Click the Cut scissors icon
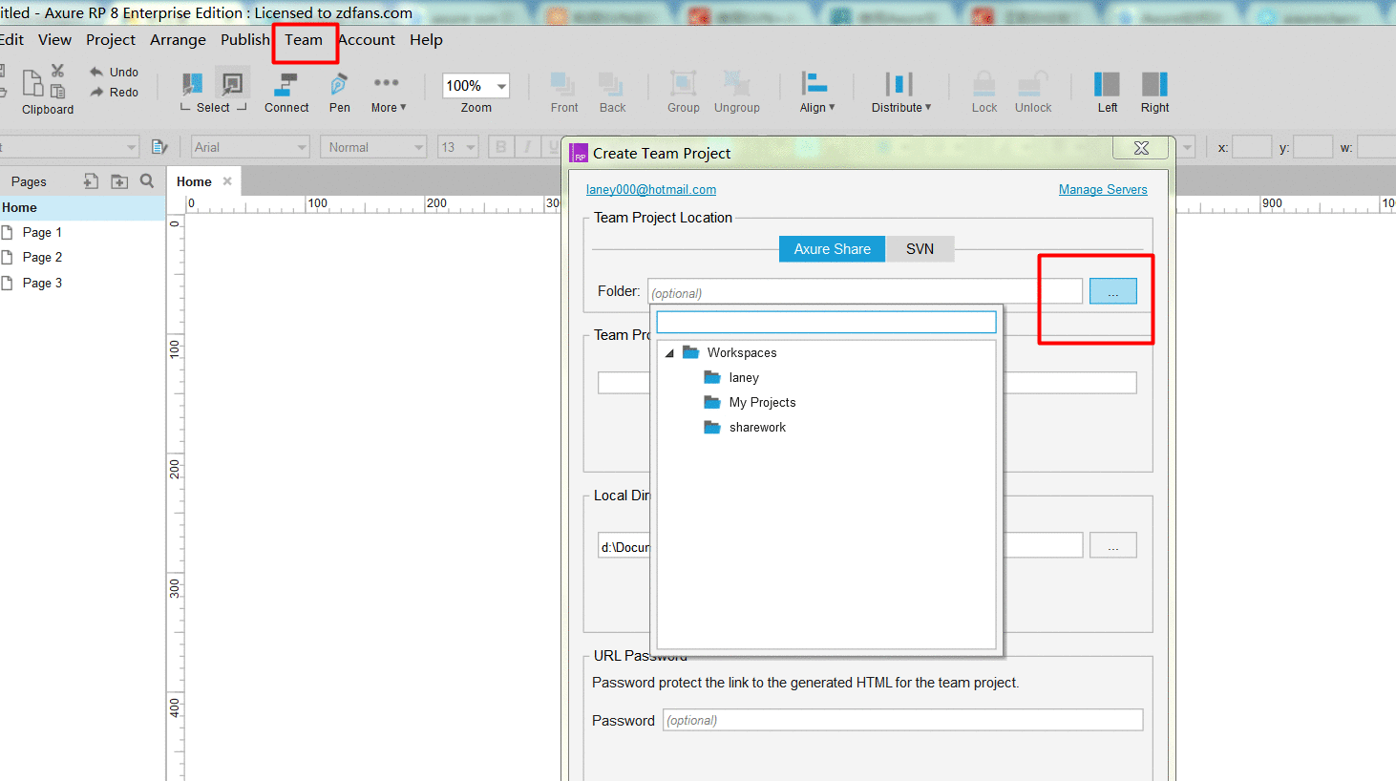The height and width of the screenshot is (781, 1396). 57,71
